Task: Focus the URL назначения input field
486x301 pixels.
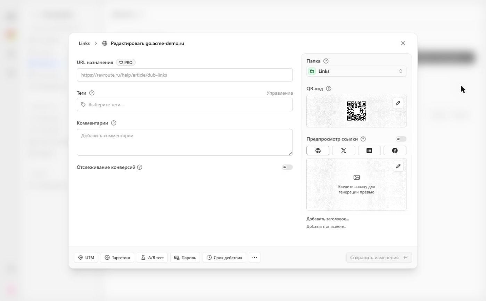Action: (185, 75)
